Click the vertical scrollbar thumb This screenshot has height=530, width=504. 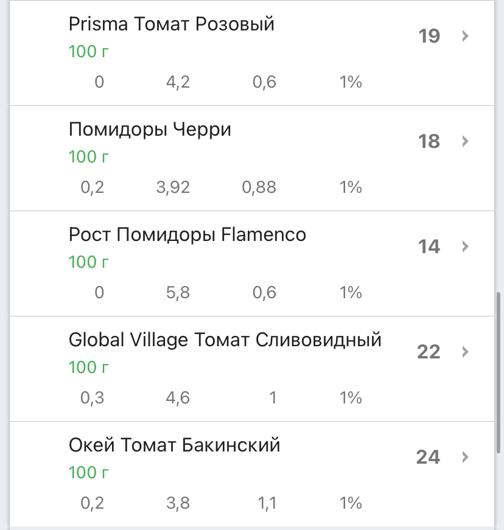(x=499, y=372)
